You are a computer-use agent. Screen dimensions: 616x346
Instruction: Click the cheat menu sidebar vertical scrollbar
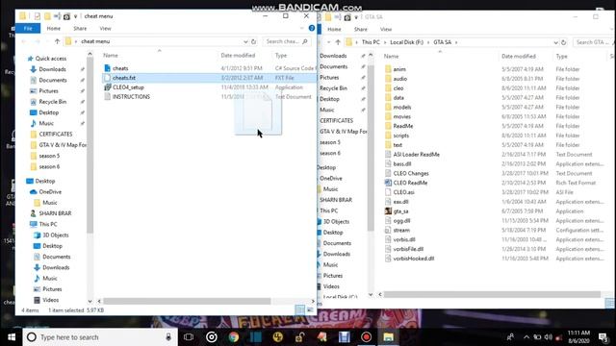[90, 144]
